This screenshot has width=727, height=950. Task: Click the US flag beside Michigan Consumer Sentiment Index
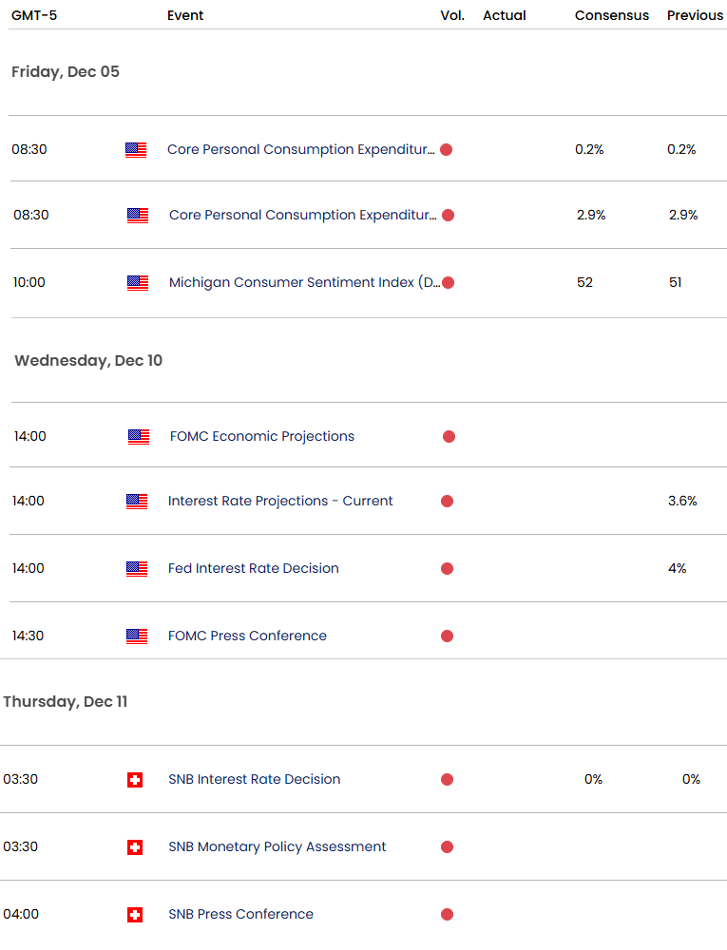tap(138, 282)
